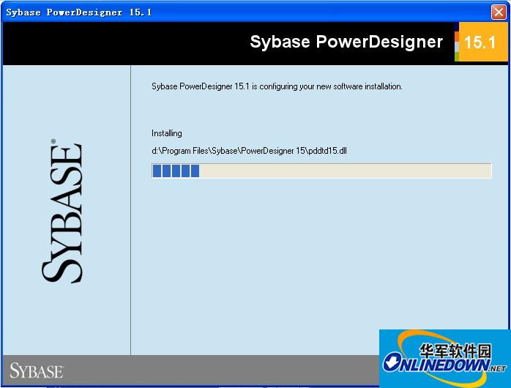Click the 'Installing' status label
The height and width of the screenshot is (388, 511).
coord(167,133)
